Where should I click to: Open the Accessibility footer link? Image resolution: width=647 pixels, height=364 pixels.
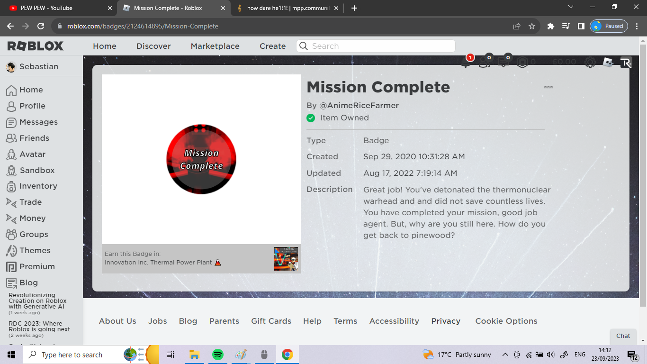(x=394, y=321)
